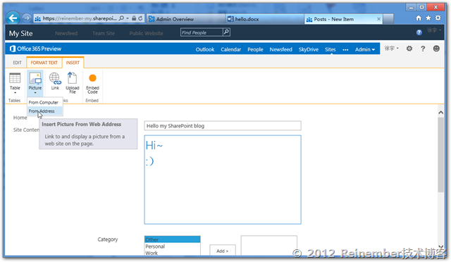The image size is (451, 262).
Task: Open the address bar dropdown arrow
Action: [x=128, y=18]
